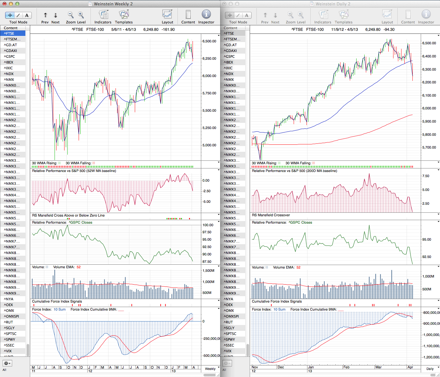Open Templates in the Weekly window toolbar

tap(124, 15)
